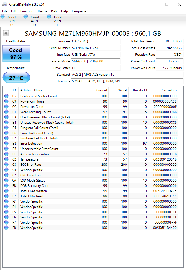The image size is (186, 270).
Task: Switch to disk D: tab at 42 °C
Action: point(35,21)
